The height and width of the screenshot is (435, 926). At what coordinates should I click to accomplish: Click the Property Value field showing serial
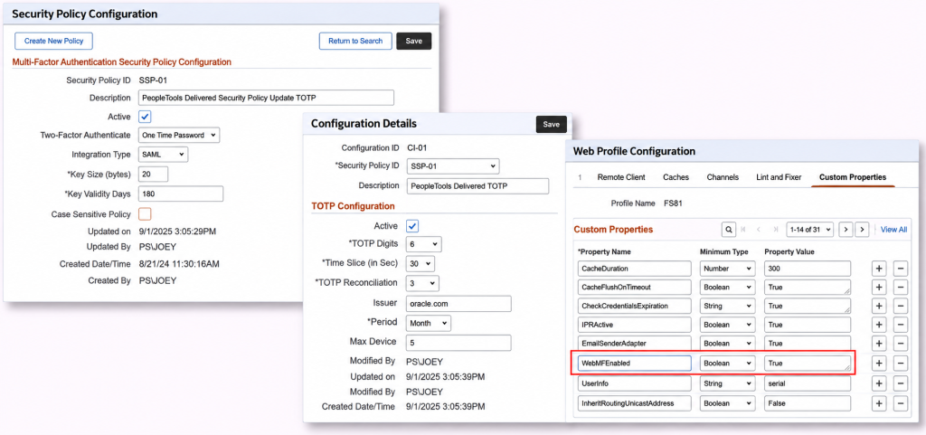[808, 383]
